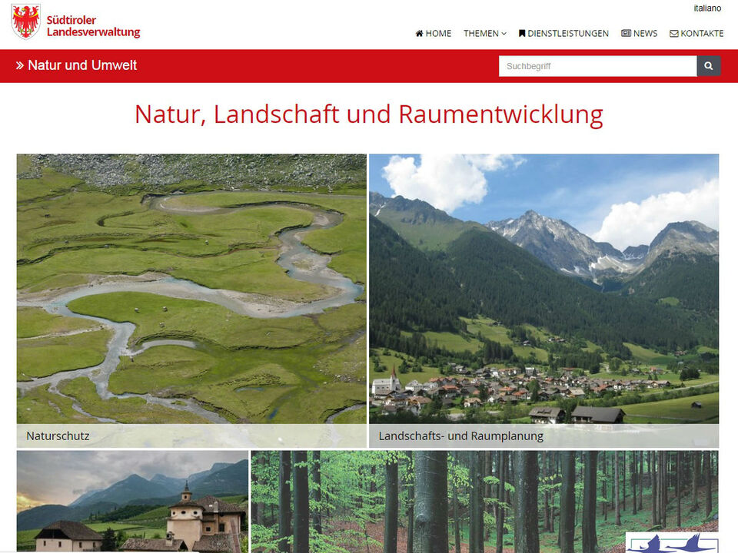The width and height of the screenshot is (738, 553).
Task: Click the Südtiroler Landesverwaltung header text
Action: coord(93,25)
